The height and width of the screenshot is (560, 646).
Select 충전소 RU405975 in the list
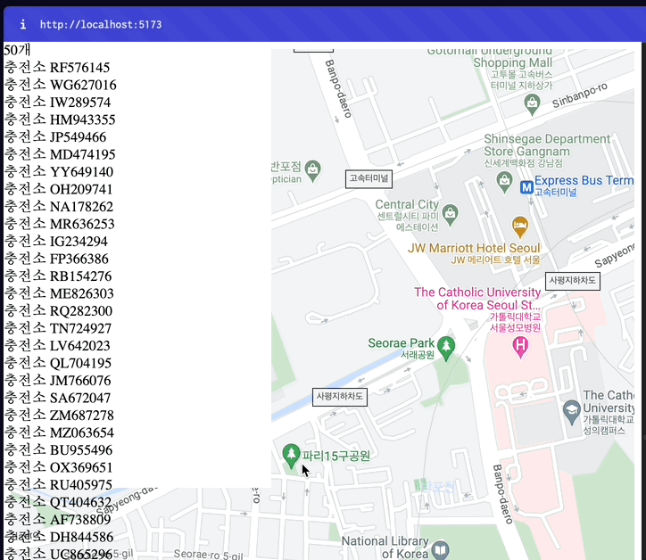58,484
